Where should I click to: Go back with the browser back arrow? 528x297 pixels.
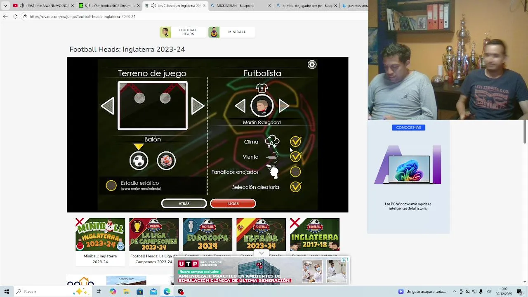pos(5,16)
